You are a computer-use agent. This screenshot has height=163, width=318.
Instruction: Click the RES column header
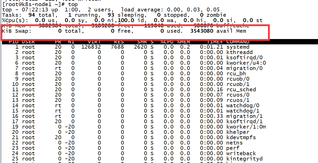pos(119,42)
